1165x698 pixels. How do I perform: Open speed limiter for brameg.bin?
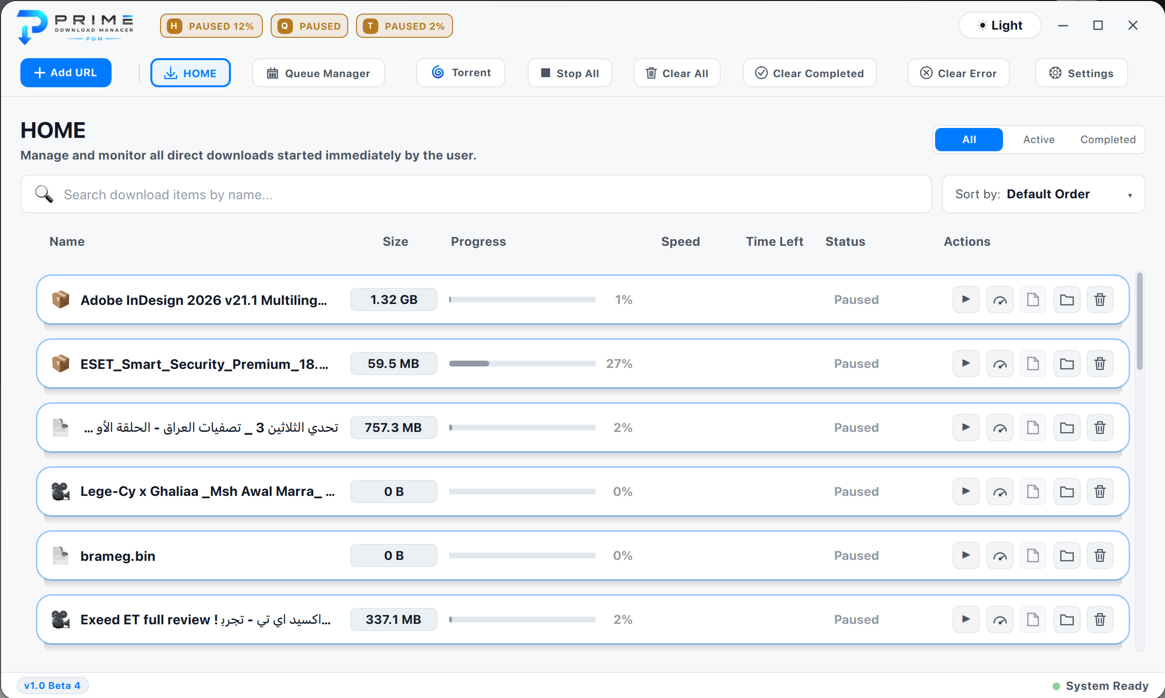[1000, 555]
